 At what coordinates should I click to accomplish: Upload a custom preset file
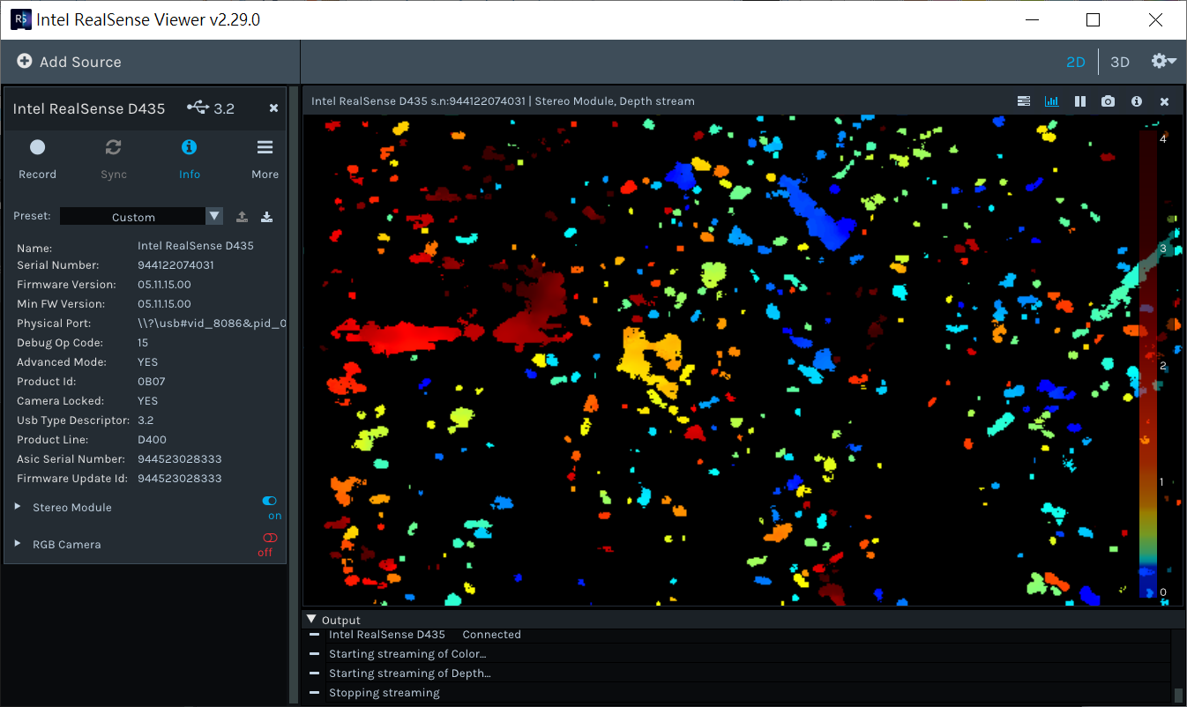240,216
